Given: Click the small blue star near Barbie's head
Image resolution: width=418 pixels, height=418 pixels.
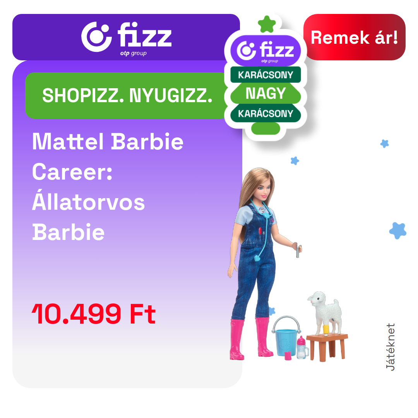Looking at the screenshot, I should point(295,161).
